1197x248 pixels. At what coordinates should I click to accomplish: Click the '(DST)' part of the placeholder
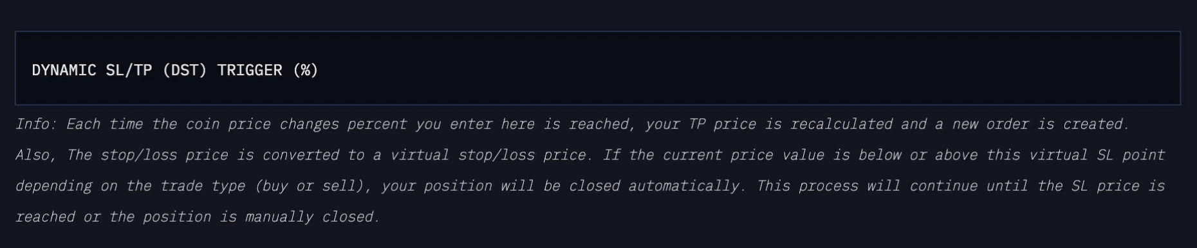pos(185,70)
